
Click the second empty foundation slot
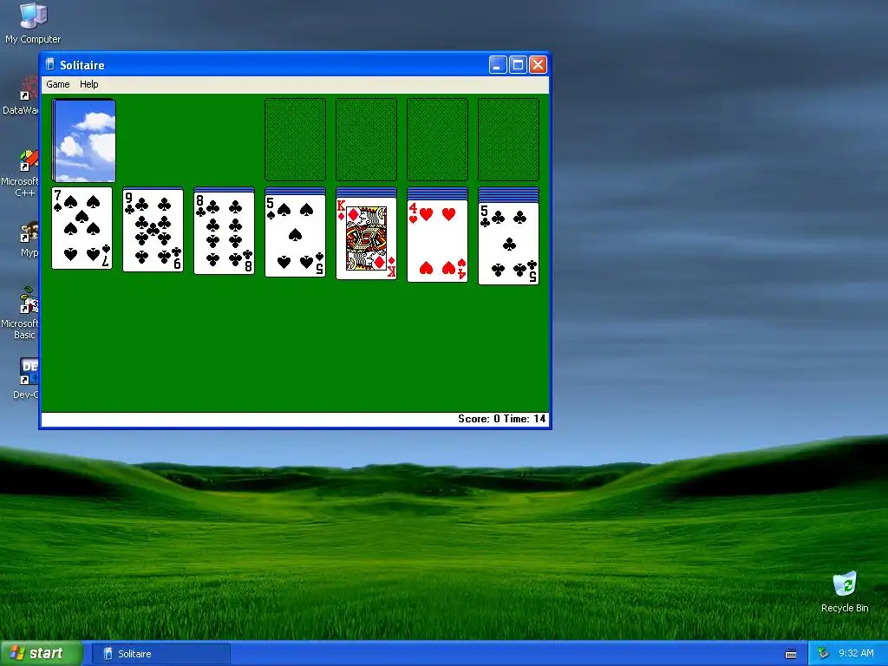point(367,140)
